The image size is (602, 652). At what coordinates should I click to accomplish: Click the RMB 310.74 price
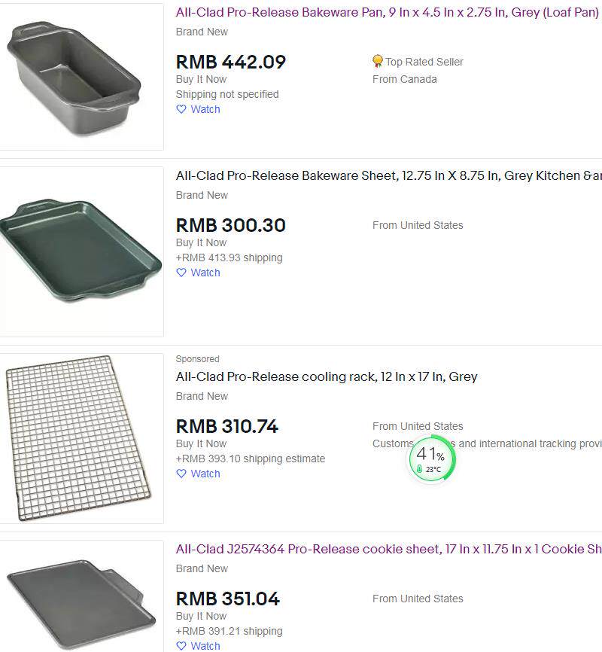click(227, 427)
